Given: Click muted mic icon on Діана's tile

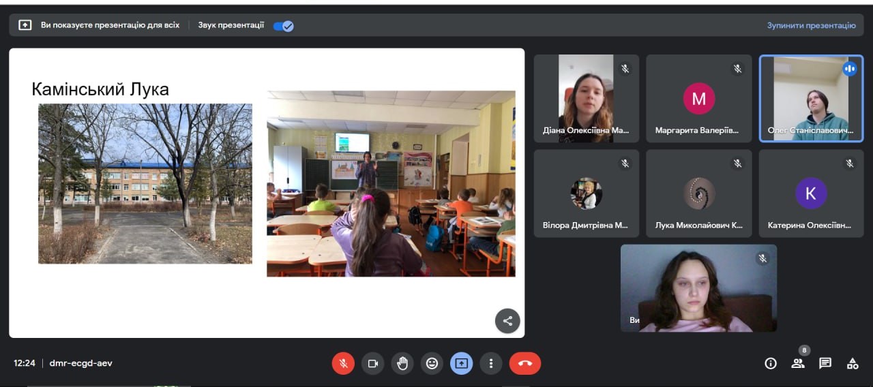Looking at the screenshot, I should click(625, 69).
